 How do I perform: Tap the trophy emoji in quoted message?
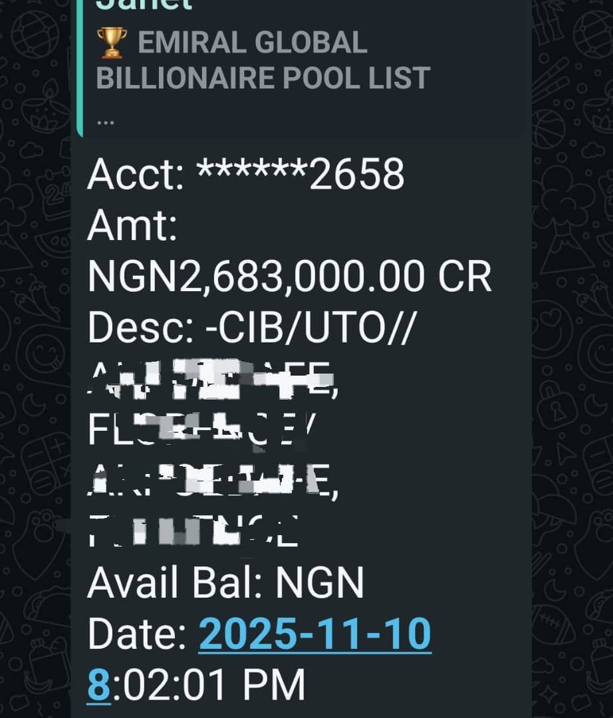click(111, 44)
